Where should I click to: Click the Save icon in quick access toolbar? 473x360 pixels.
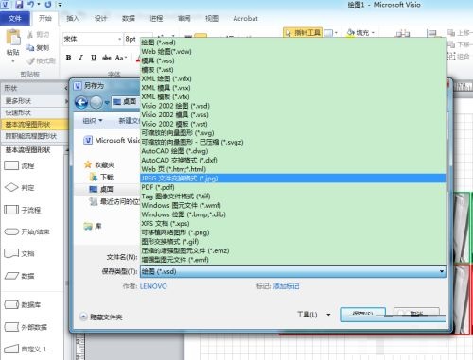click(x=19, y=5)
